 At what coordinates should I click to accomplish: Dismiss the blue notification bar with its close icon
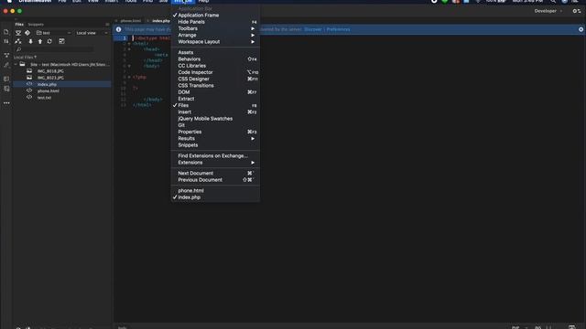point(581,29)
